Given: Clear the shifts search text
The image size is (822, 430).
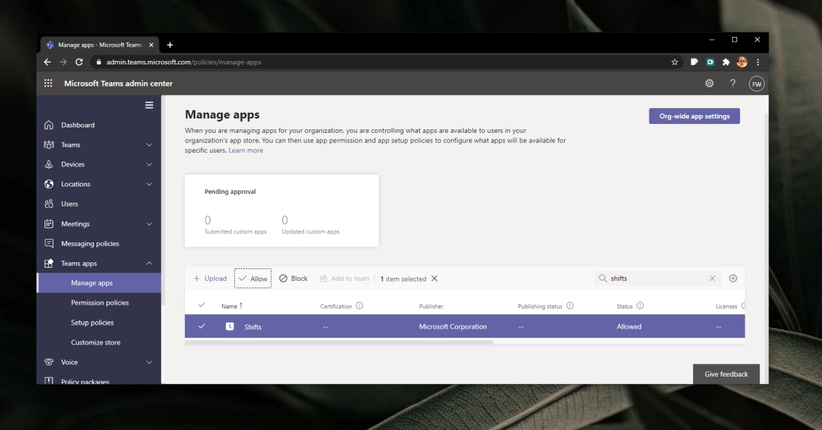Looking at the screenshot, I should click(712, 279).
